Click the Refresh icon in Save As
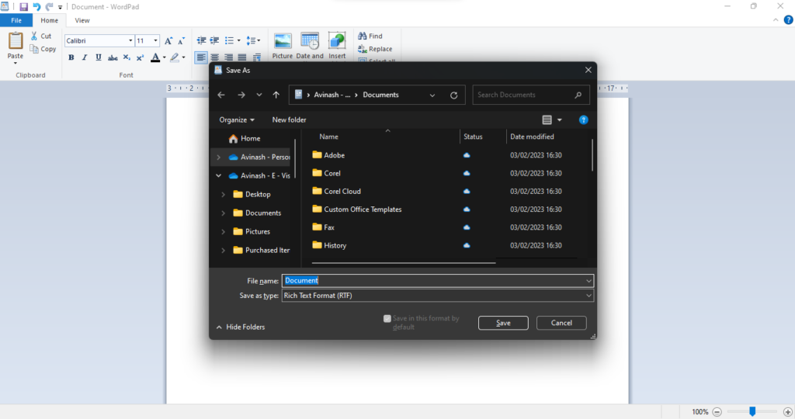The height and width of the screenshot is (419, 795). pyautogui.click(x=453, y=95)
